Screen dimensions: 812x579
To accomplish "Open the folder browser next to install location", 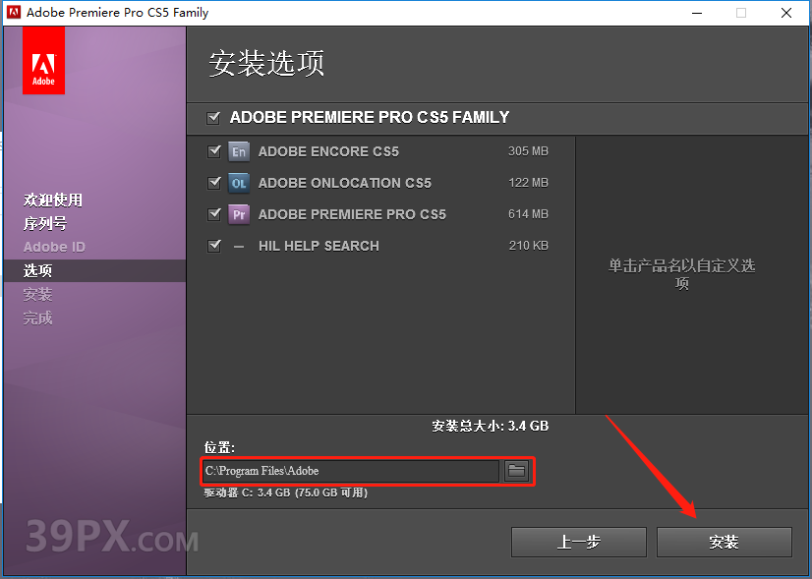I will 516,471.
